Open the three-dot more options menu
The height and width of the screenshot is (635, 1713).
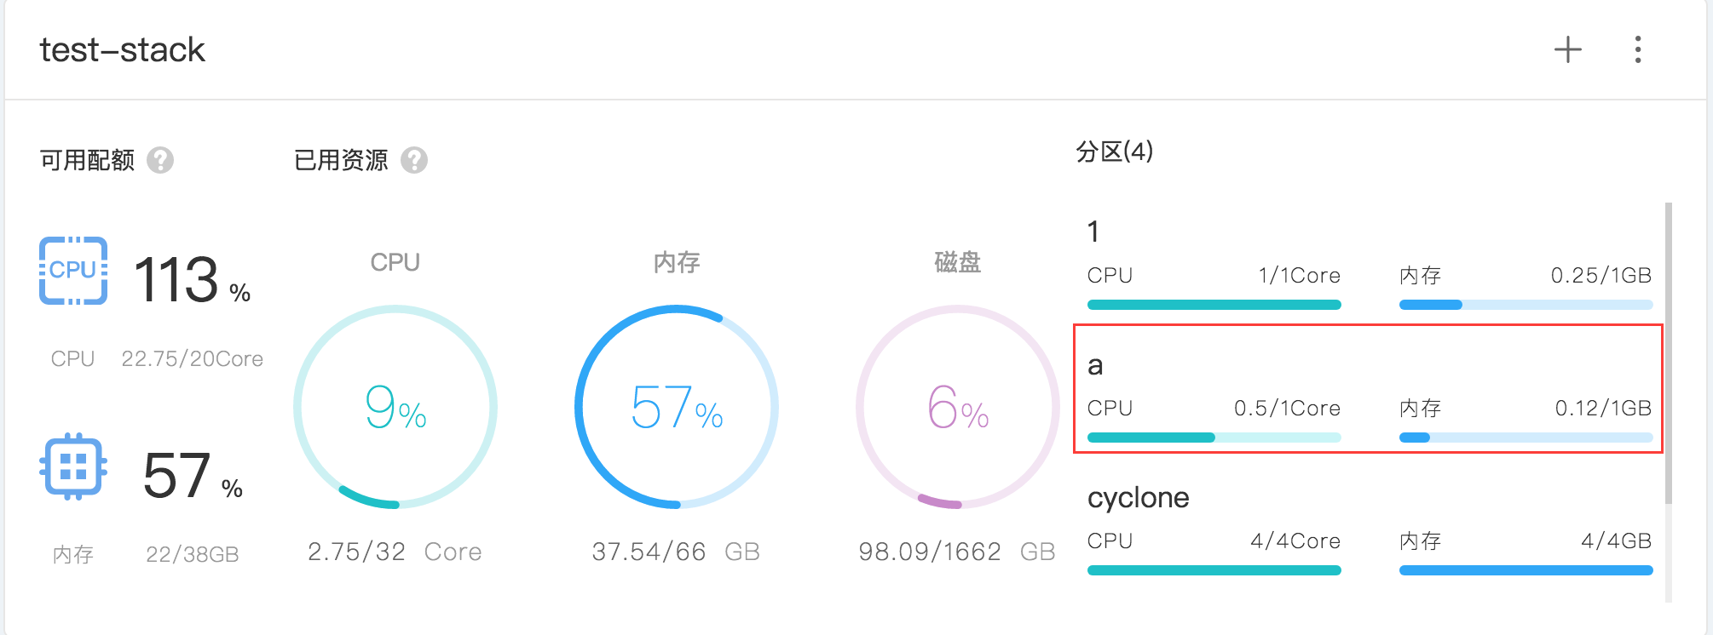tap(1638, 50)
